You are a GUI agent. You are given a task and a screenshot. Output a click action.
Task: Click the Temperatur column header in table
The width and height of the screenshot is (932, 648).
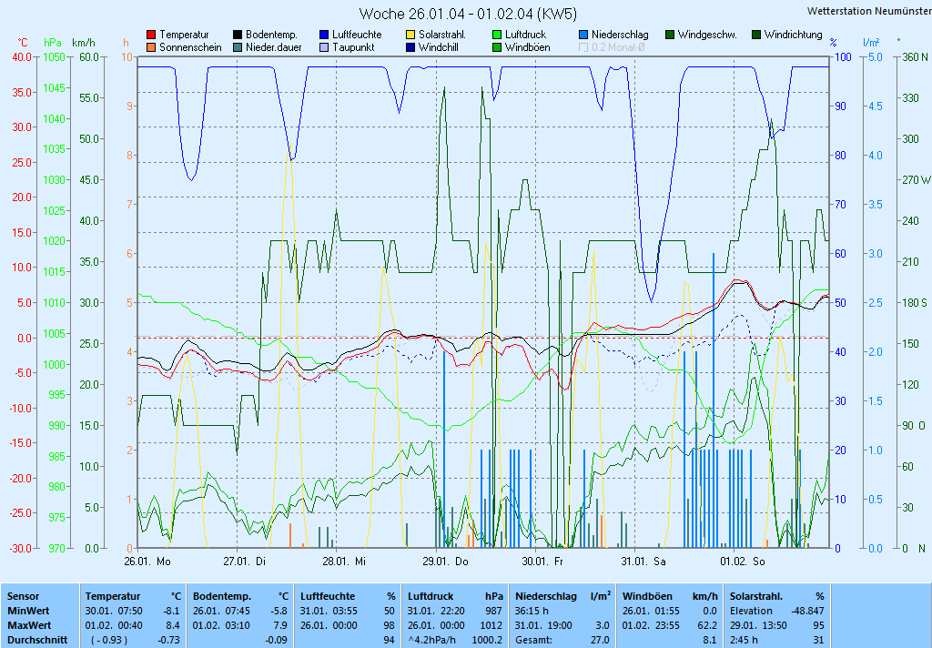point(113,596)
